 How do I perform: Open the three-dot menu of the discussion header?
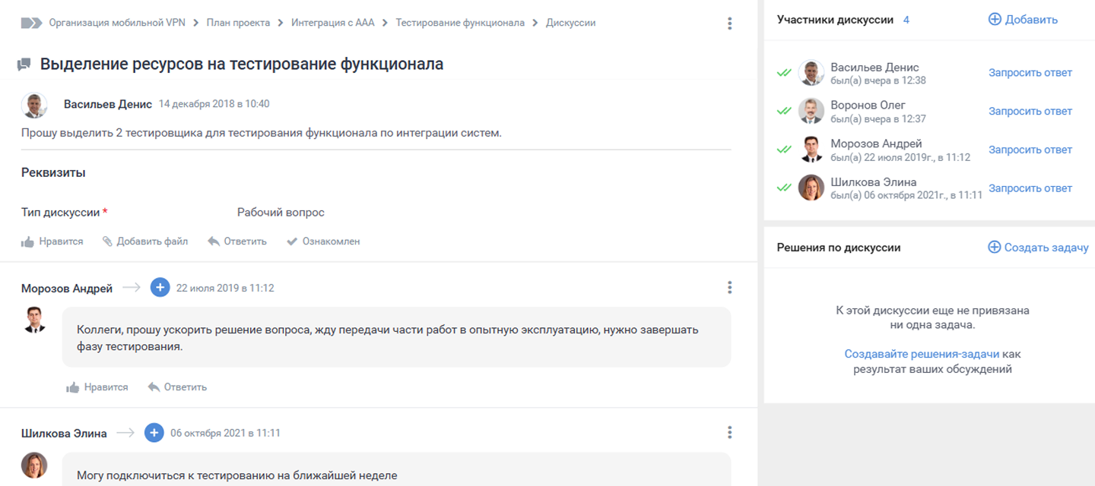coord(729,24)
